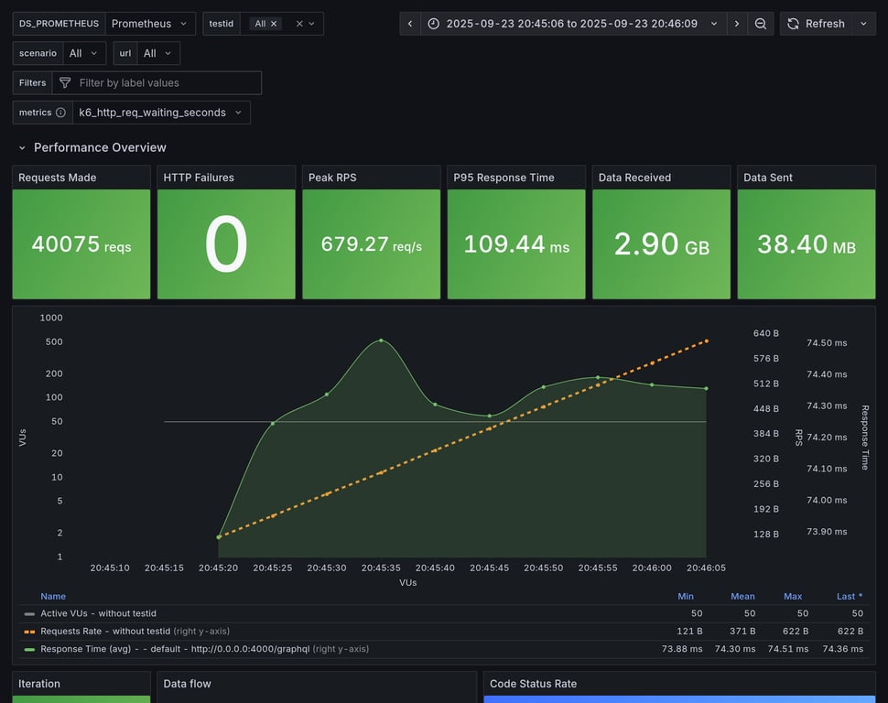
Task: Go to previous time range arrow
Action: coord(410,24)
